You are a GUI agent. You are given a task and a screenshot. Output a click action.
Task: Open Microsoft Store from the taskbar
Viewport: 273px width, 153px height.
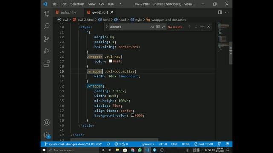[125, 150]
